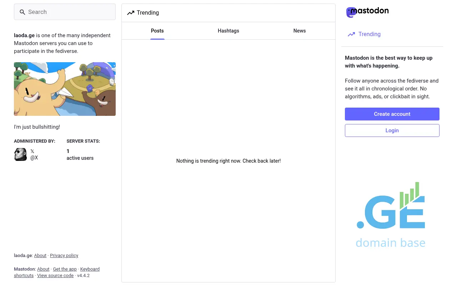Click the Trending column header title
The width and height of the screenshot is (457, 286).
pos(148,13)
